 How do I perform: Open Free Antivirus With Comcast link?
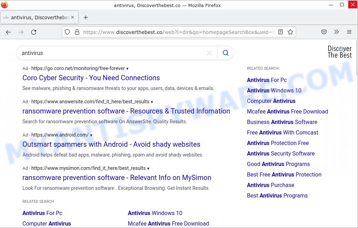coord(282,133)
